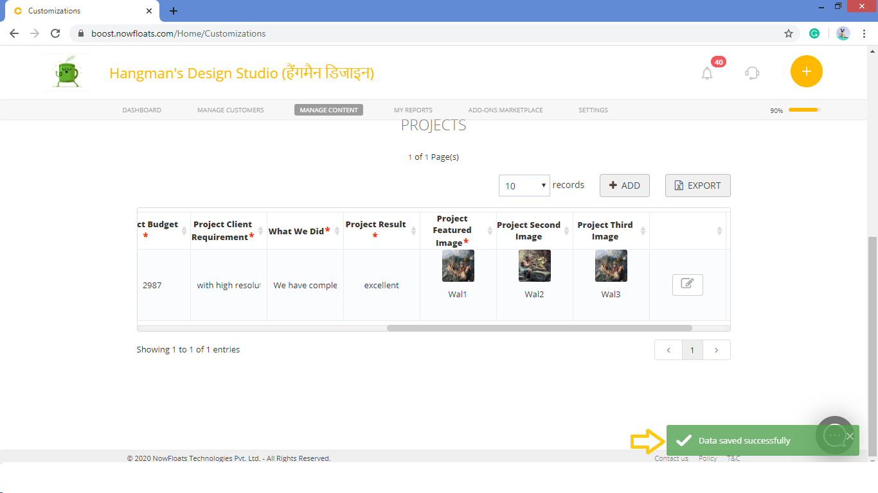This screenshot has height=493, width=878.
Task: Sort by the Project Result column
Action: point(382,231)
